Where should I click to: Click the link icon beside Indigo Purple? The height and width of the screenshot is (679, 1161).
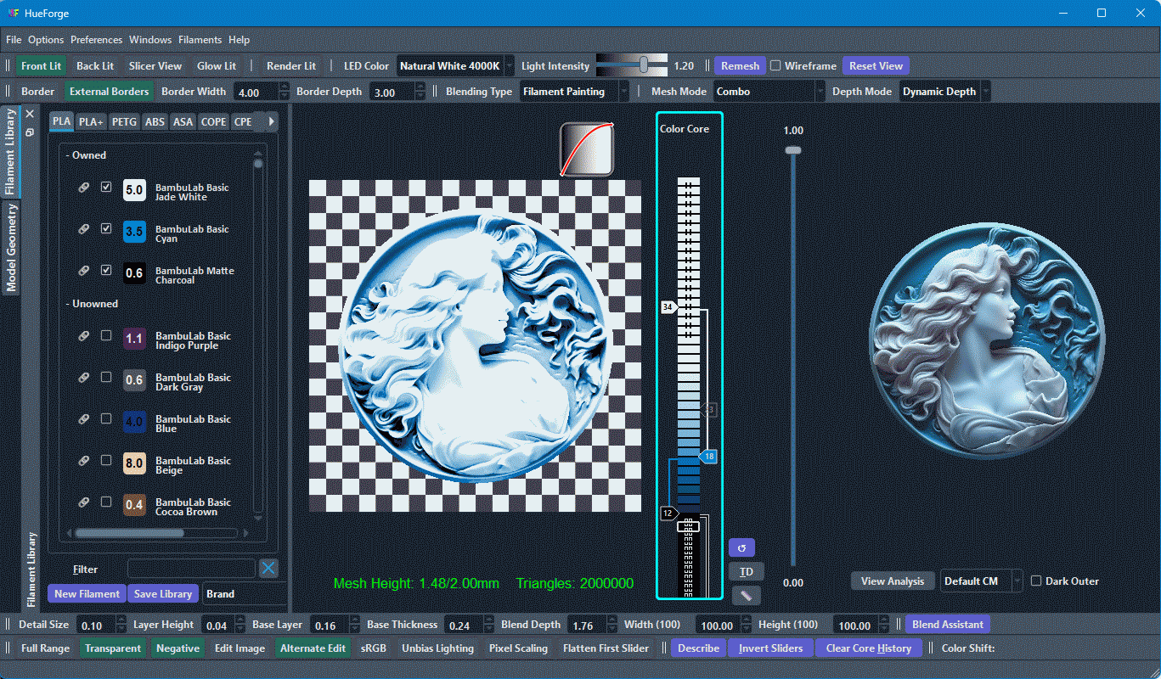pyautogui.click(x=84, y=336)
